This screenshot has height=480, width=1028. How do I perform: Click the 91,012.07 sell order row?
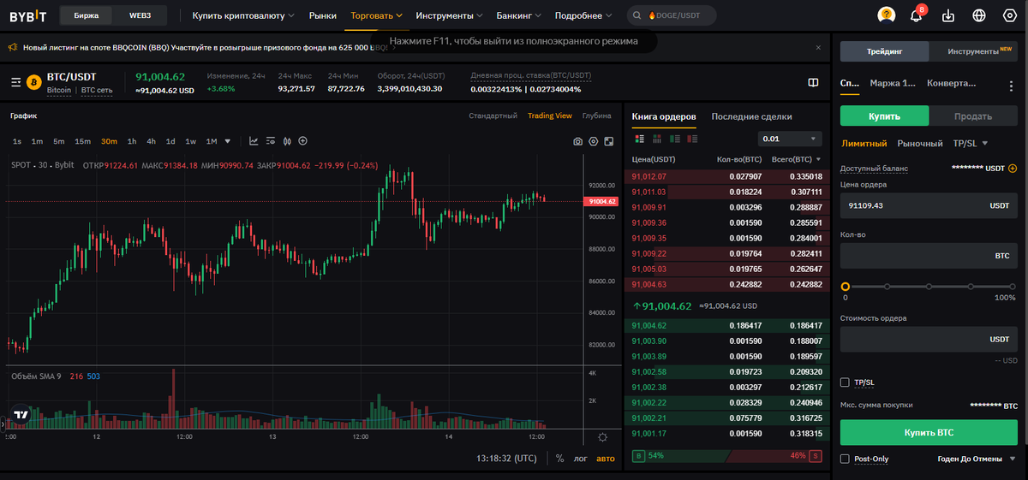click(x=727, y=176)
